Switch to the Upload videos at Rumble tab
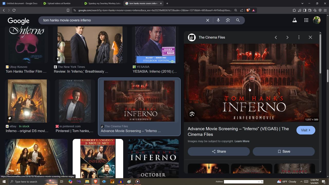 [61, 3]
